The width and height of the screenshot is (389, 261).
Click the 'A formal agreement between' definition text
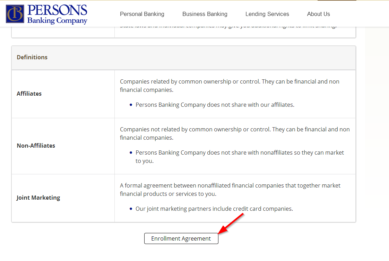[230, 190]
